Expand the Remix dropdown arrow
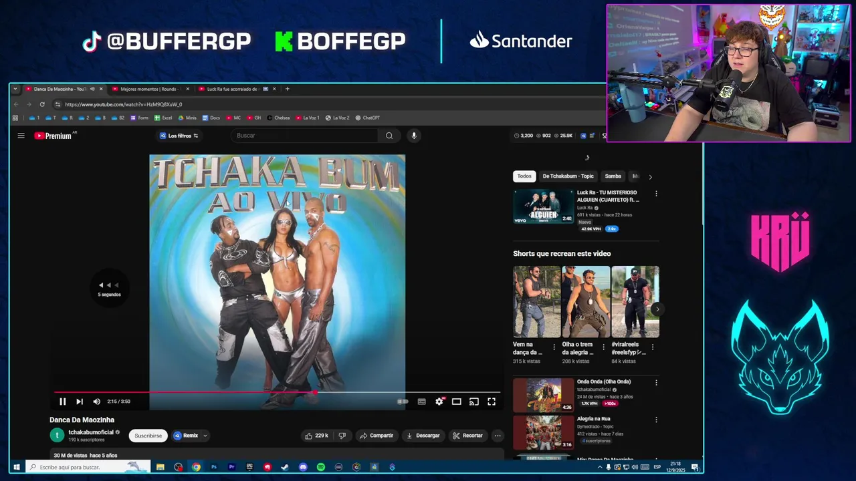 (x=205, y=436)
